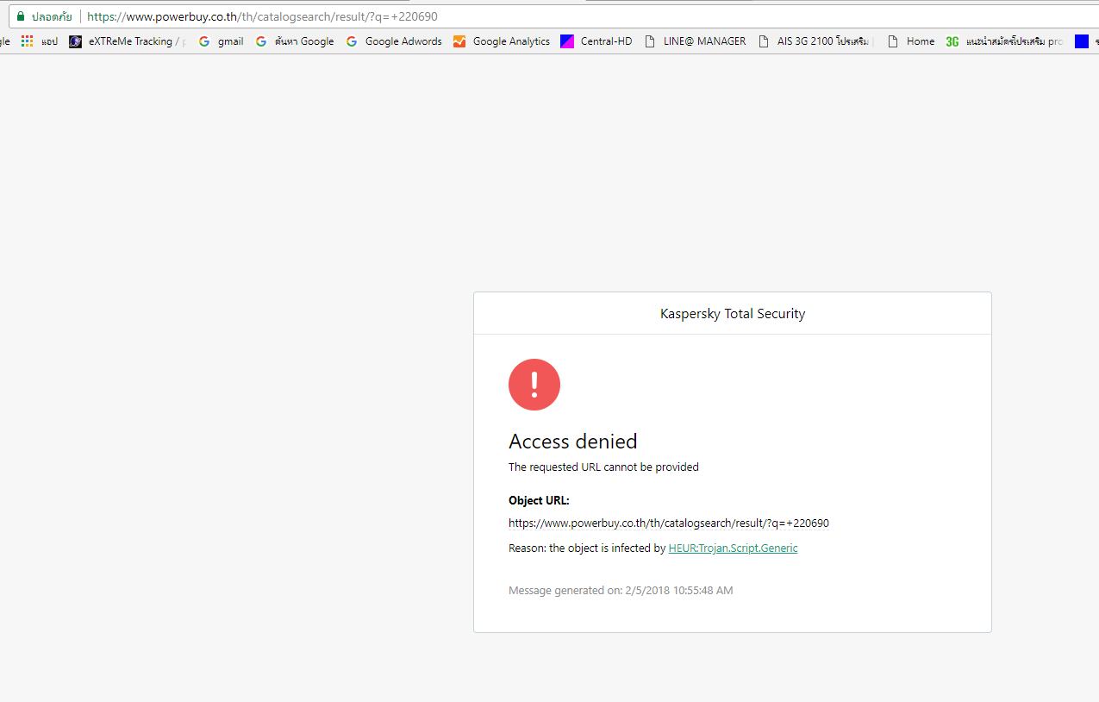The image size is (1099, 702).
Task: Click the blue square bookmark icon at far right
Action: tap(1082, 41)
